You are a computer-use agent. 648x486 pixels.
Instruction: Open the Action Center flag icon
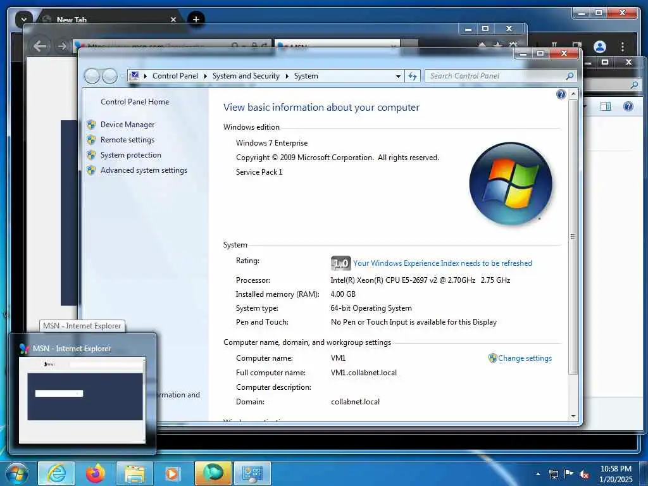pyautogui.click(x=569, y=474)
